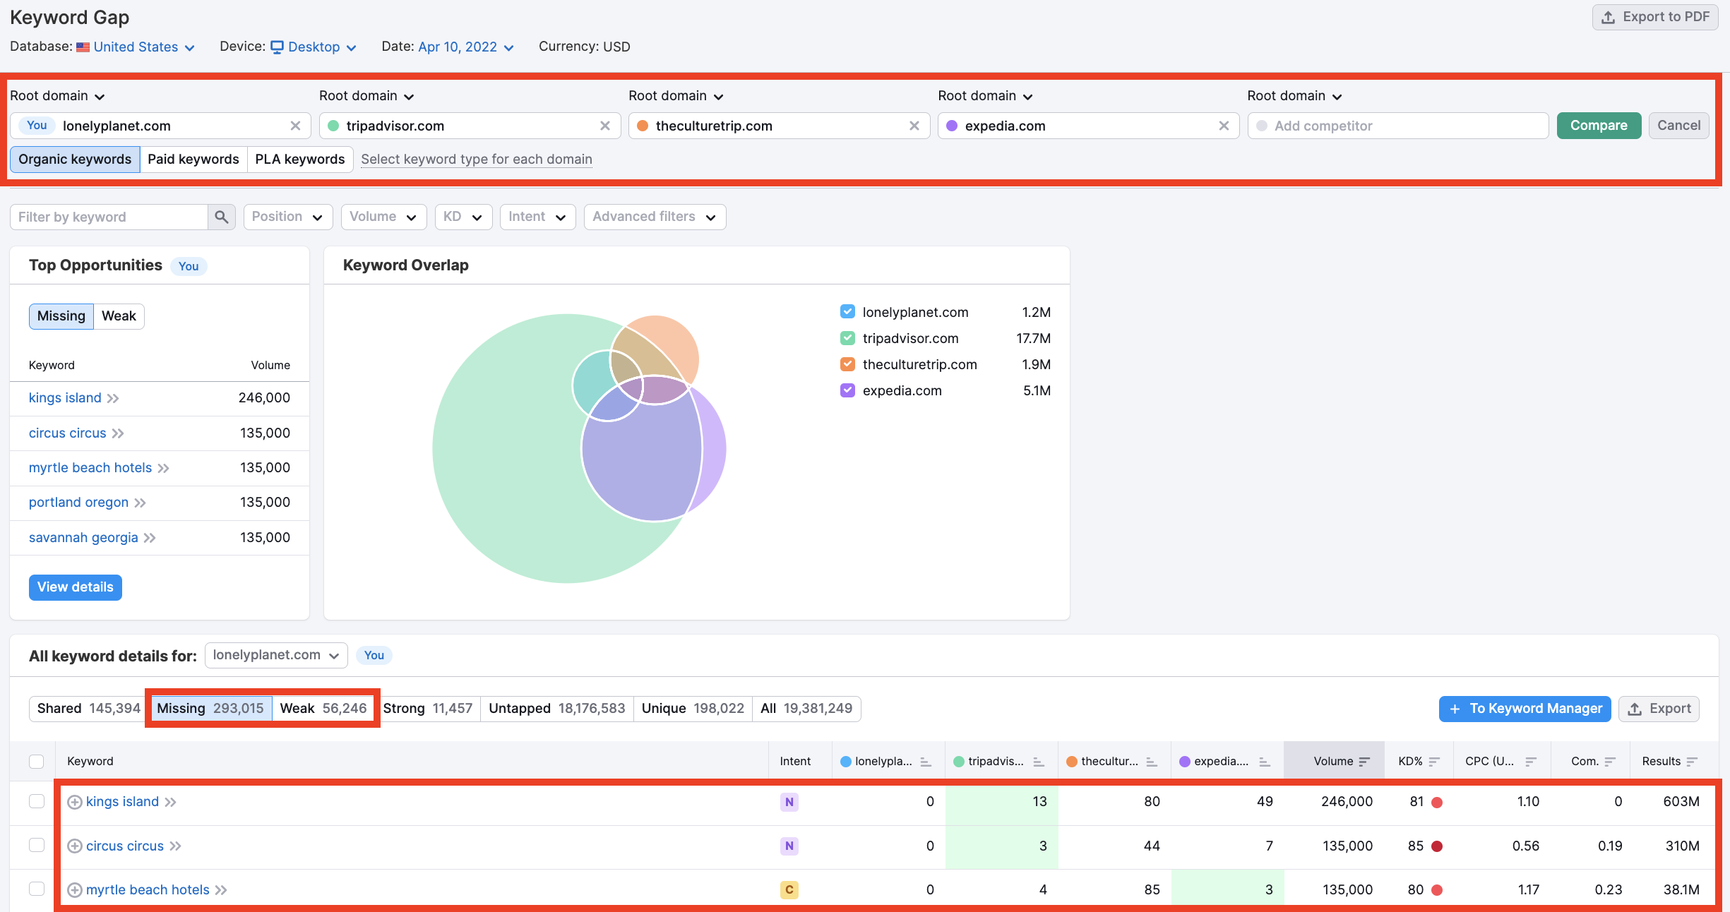The image size is (1730, 912).
Task: Expand the KD filter dropdown
Action: (463, 217)
